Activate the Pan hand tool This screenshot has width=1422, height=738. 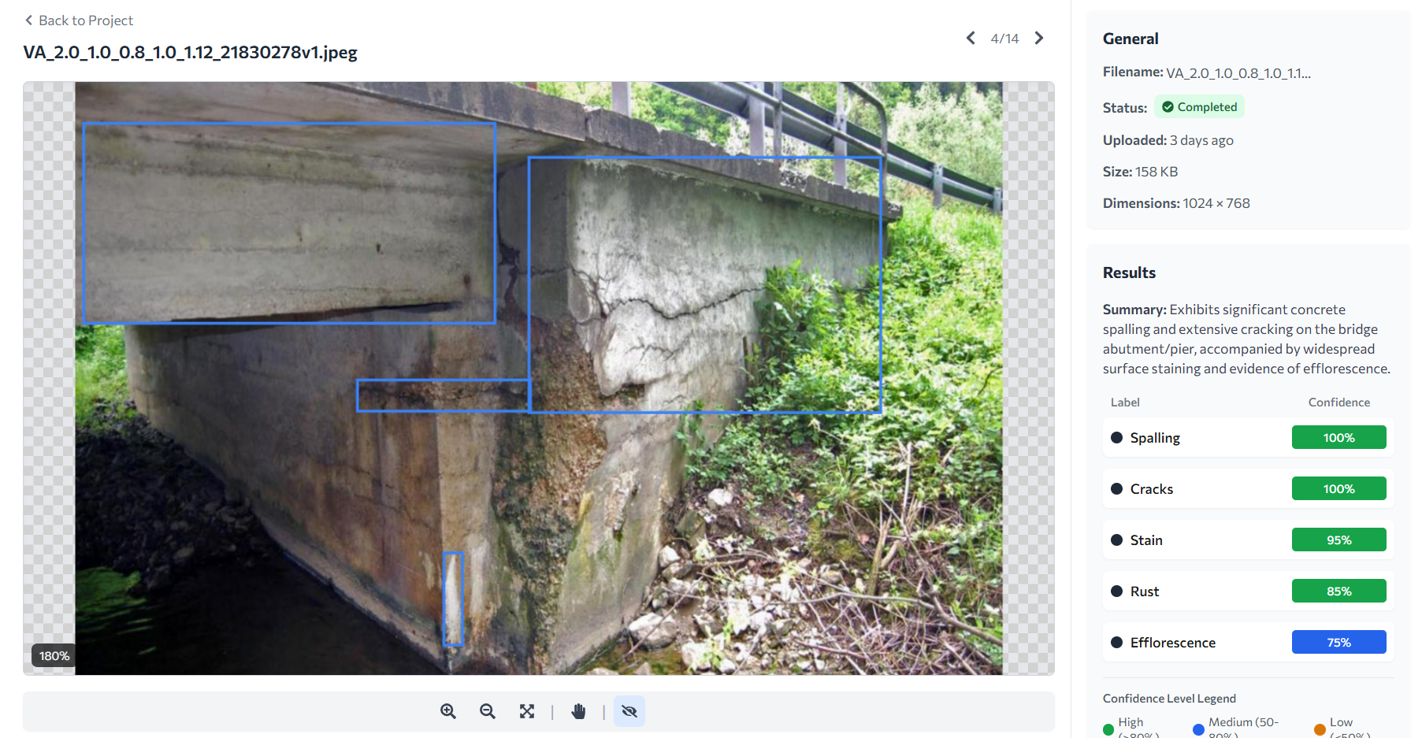578,711
